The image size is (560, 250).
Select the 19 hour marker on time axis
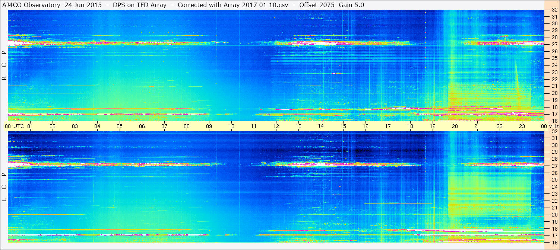tap(433, 126)
